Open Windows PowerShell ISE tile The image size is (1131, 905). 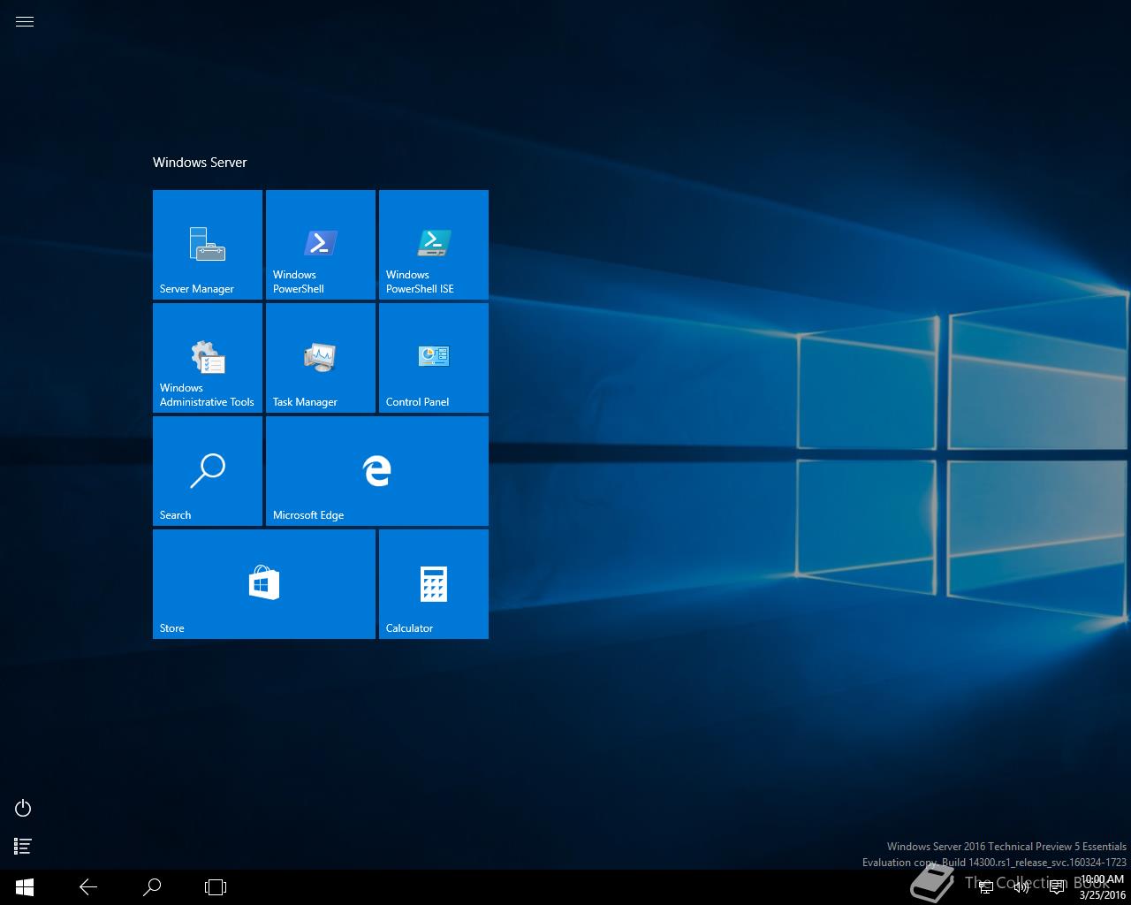click(x=434, y=245)
